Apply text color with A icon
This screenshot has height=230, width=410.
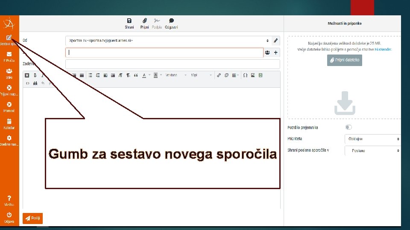coord(144,75)
